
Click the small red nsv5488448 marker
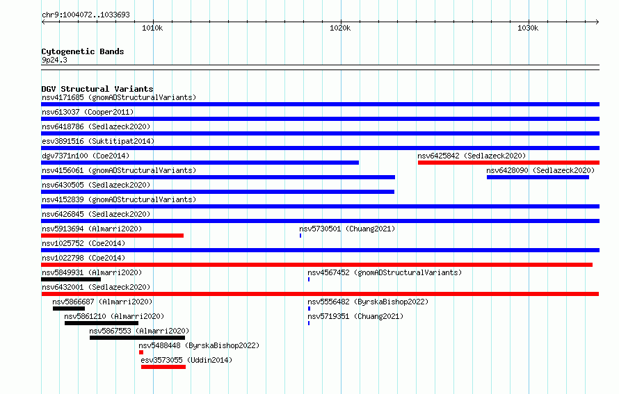(x=141, y=352)
